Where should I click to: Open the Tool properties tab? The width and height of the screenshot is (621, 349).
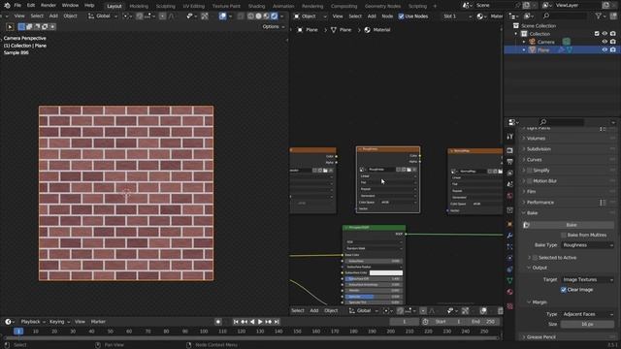point(509,137)
